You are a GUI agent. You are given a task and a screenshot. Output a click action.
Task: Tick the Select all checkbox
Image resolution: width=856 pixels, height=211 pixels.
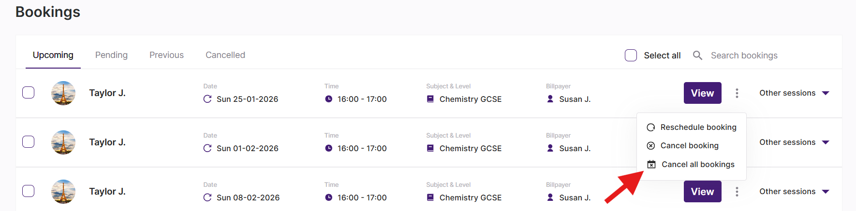click(631, 56)
